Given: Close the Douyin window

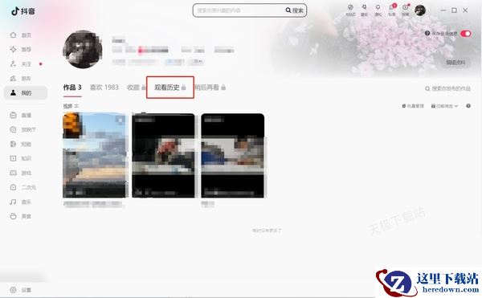Looking at the screenshot, I should (465, 10).
